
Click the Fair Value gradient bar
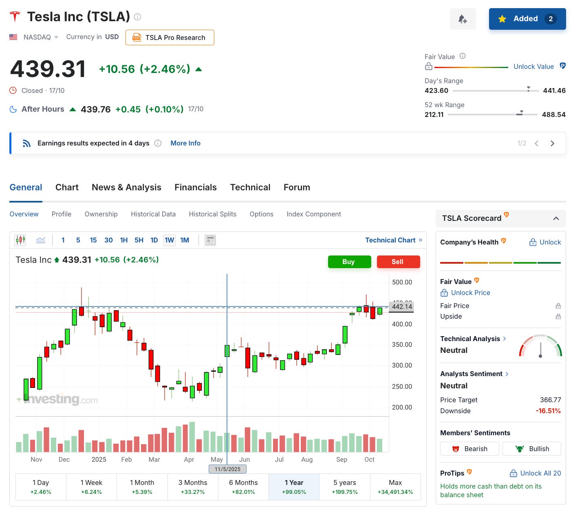click(472, 67)
